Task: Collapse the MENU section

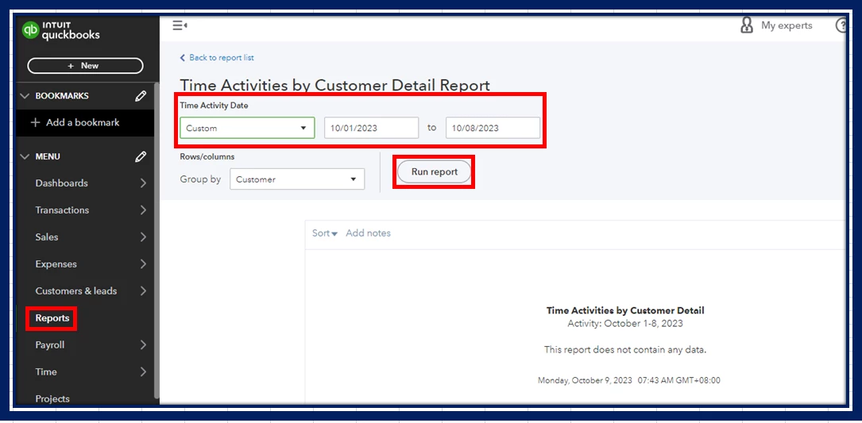Action: (x=24, y=157)
